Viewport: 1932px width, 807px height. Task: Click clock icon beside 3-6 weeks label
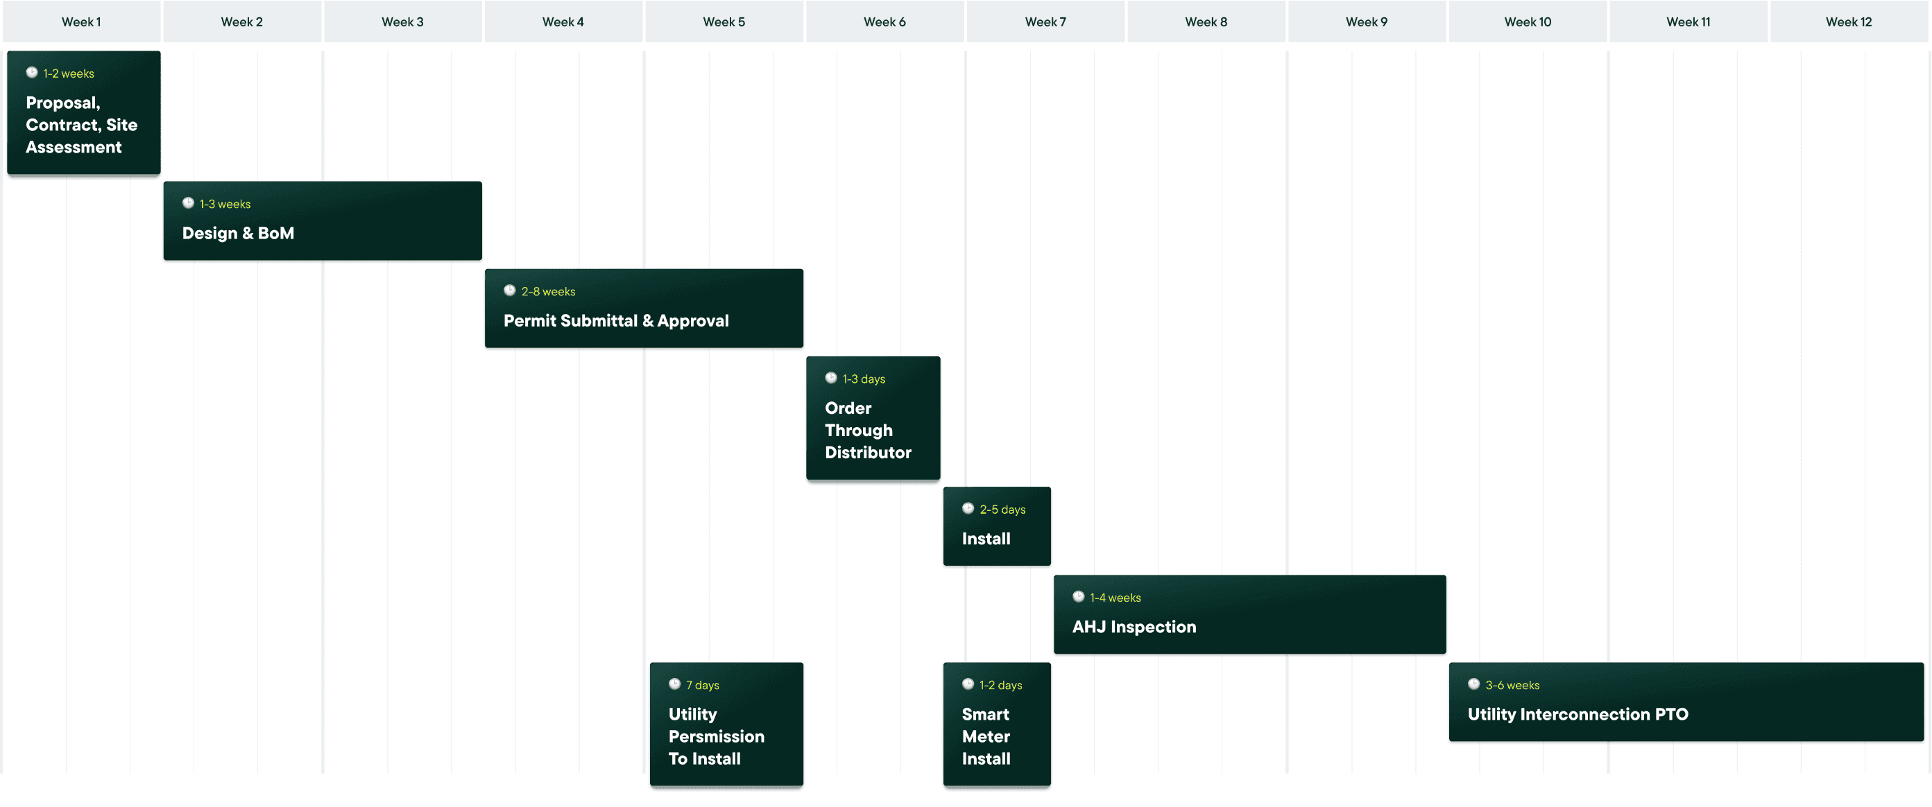pos(1473,684)
